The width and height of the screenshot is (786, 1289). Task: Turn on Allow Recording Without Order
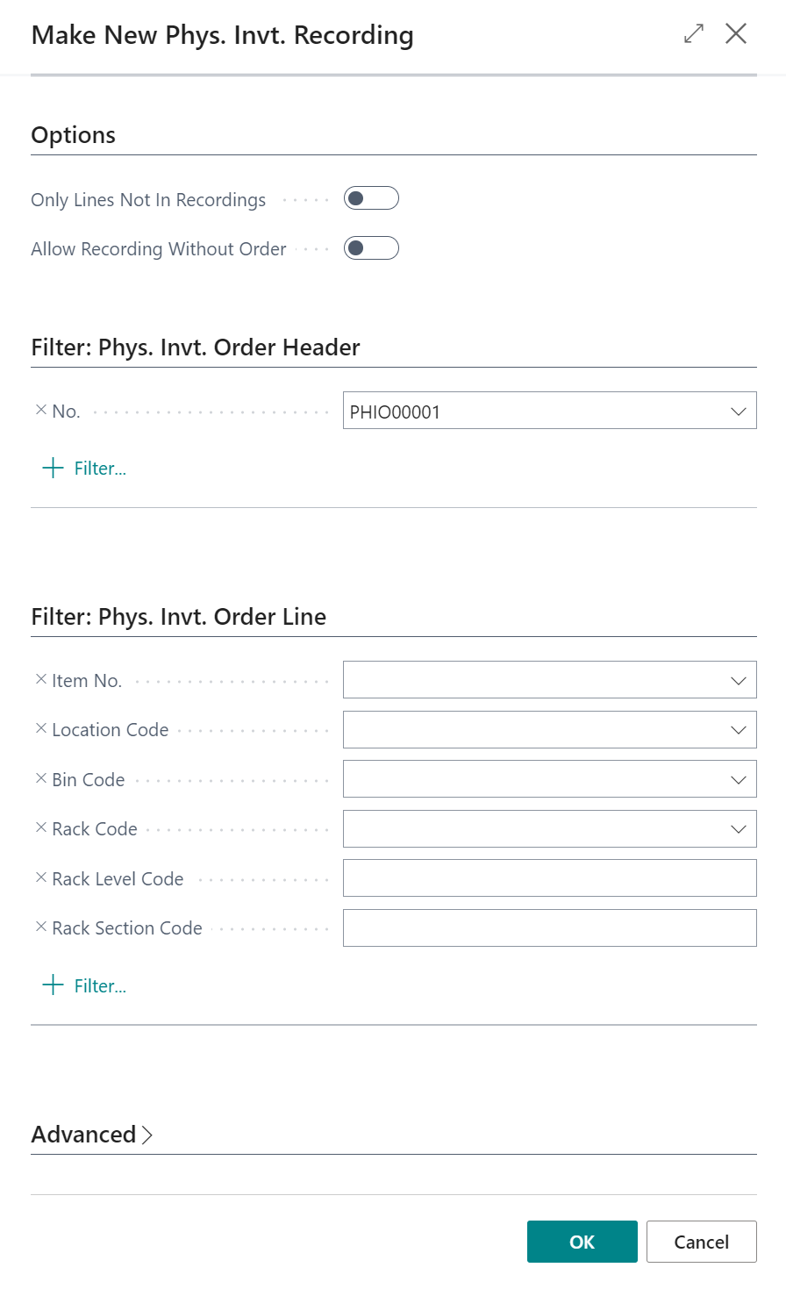(x=370, y=248)
